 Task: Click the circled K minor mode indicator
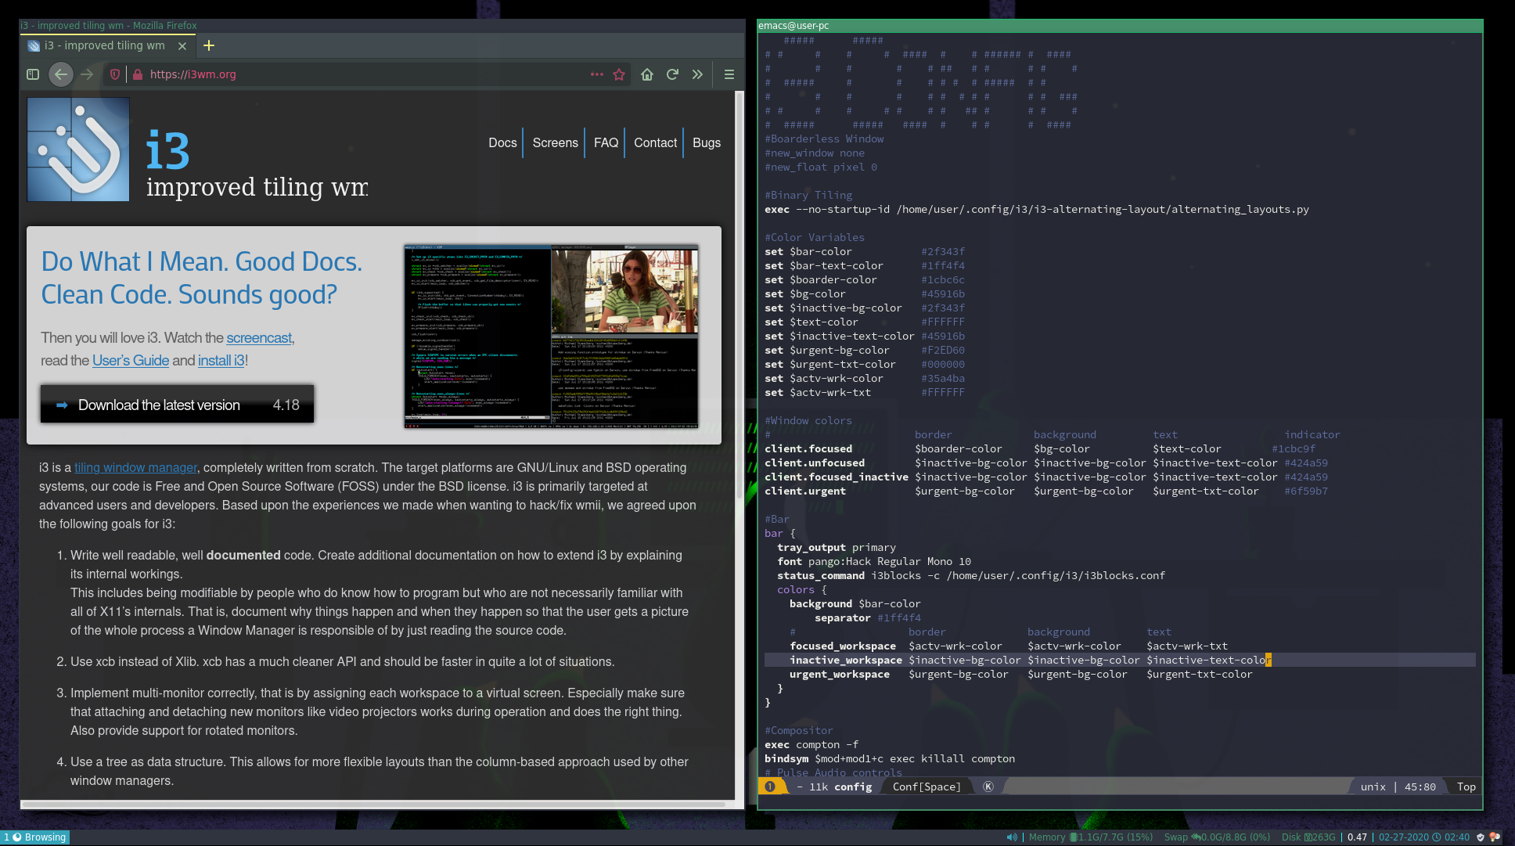click(x=988, y=787)
